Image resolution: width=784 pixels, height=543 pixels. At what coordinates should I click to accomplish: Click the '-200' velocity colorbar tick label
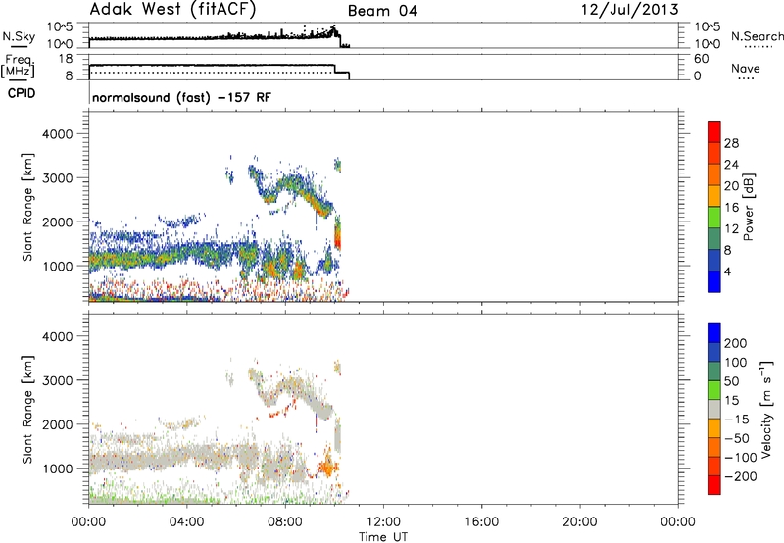coord(741,476)
